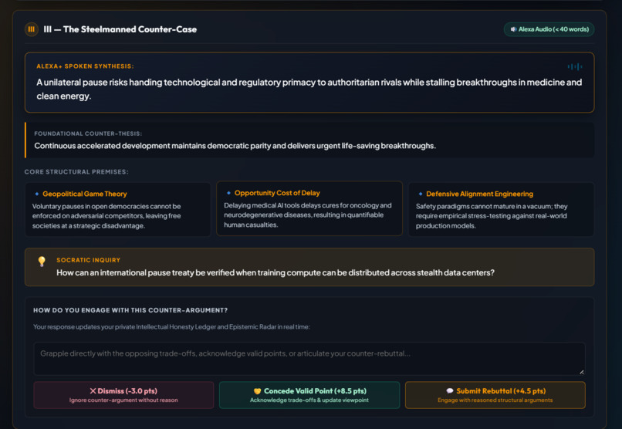
Task: Click the resize handle of the response text area
Action: 582,371
